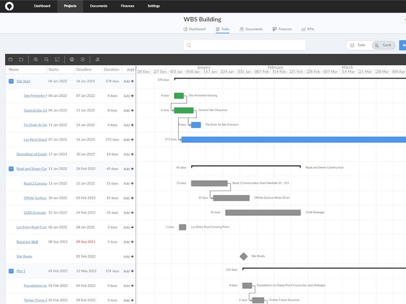This screenshot has height=304, width=406.
Task: Go to app home logo
Action: coord(9,6)
